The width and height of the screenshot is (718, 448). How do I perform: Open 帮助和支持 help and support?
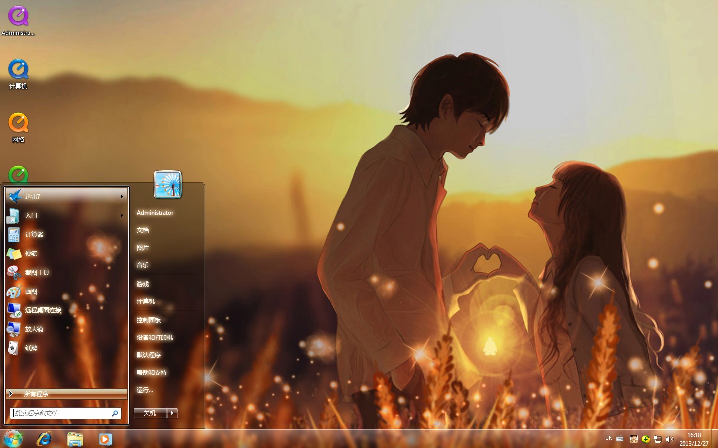tap(152, 373)
